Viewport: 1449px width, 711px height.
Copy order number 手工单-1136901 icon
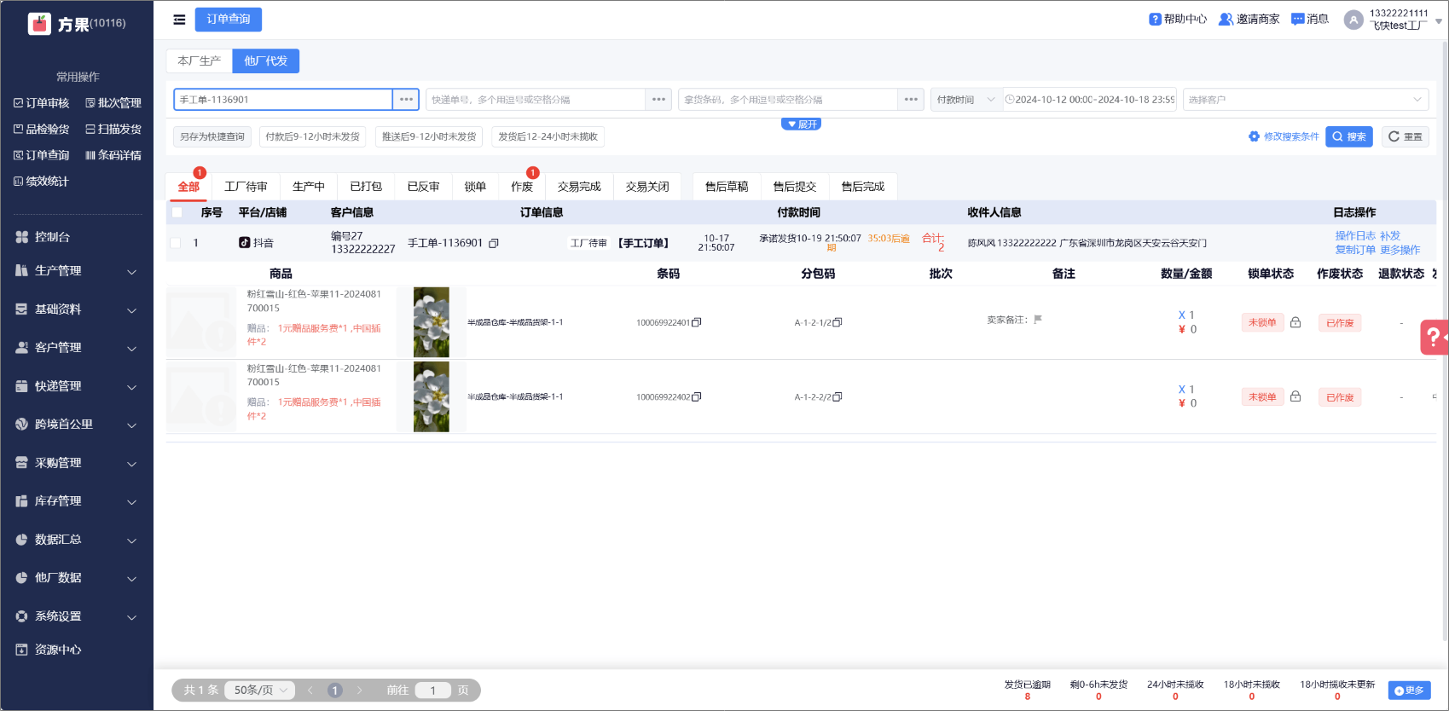494,243
